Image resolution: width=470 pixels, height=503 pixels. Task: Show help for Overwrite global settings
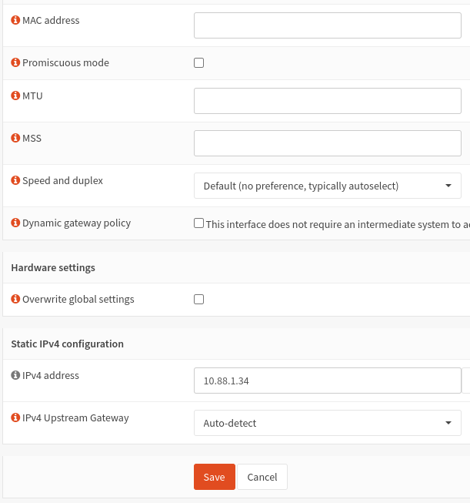coord(15,300)
